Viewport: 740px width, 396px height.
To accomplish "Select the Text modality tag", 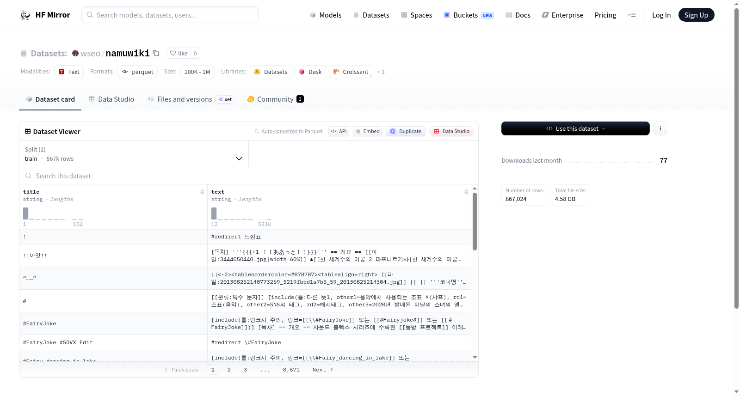I will [69, 72].
